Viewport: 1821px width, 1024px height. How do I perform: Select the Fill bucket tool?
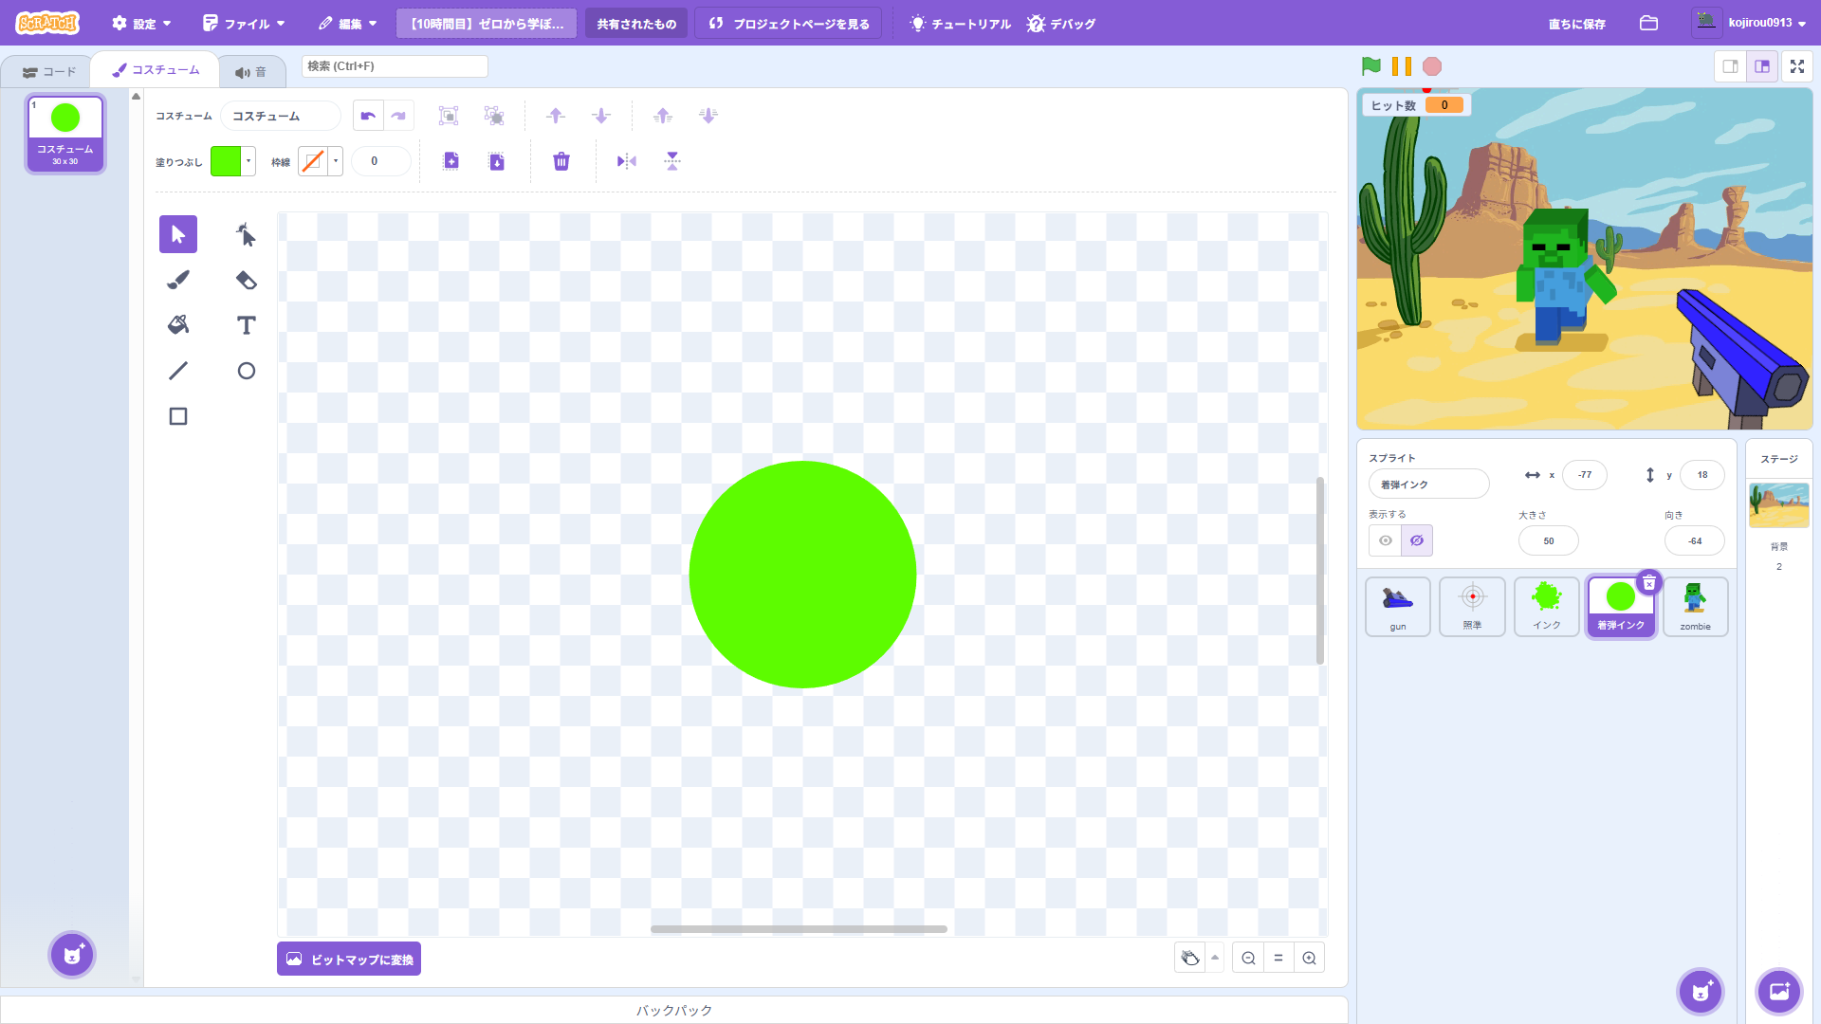click(x=178, y=325)
